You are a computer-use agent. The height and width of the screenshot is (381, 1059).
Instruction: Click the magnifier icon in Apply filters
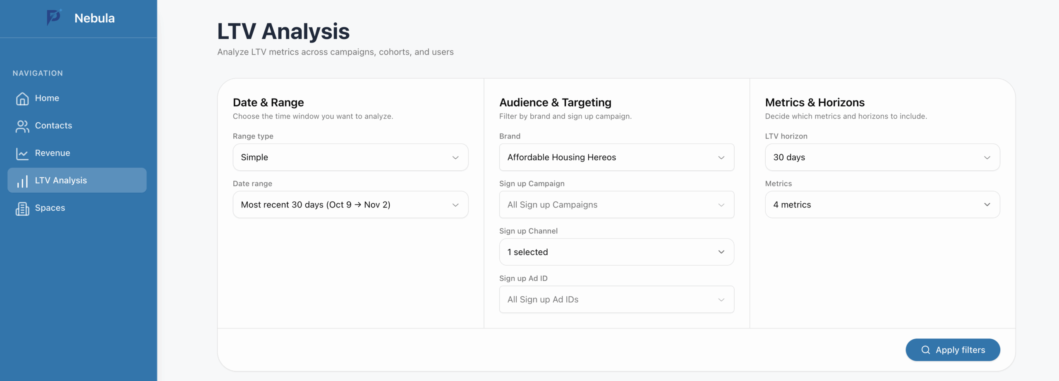click(925, 350)
